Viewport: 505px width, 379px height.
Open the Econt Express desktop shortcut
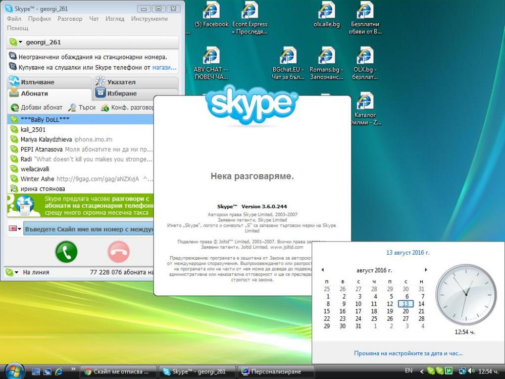pyautogui.click(x=249, y=18)
